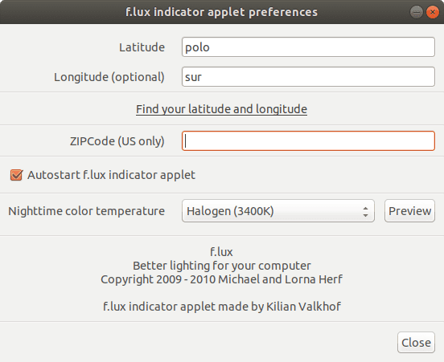
Task: Open the Find your latitude and longitude link
Action: (x=221, y=109)
